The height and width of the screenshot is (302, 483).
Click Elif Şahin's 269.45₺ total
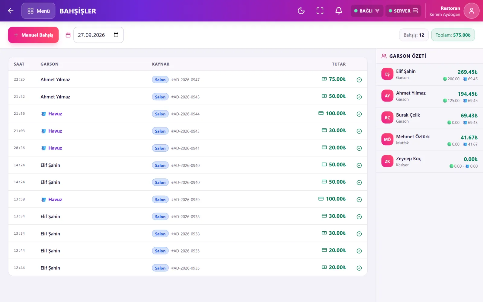468,72
